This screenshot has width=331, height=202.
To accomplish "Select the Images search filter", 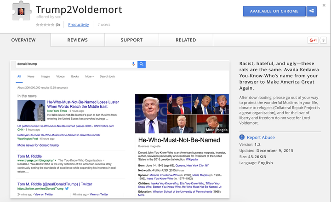I will (45, 76).
